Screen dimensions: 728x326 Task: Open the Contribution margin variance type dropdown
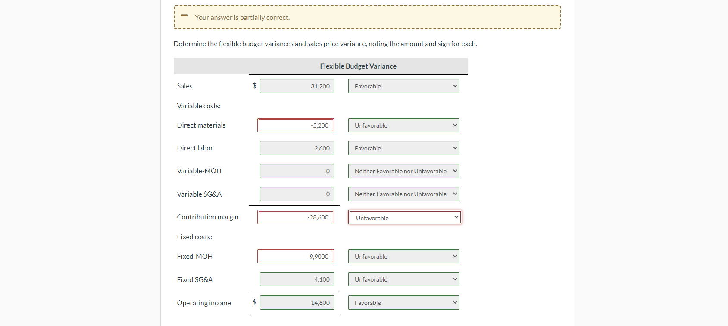click(405, 217)
